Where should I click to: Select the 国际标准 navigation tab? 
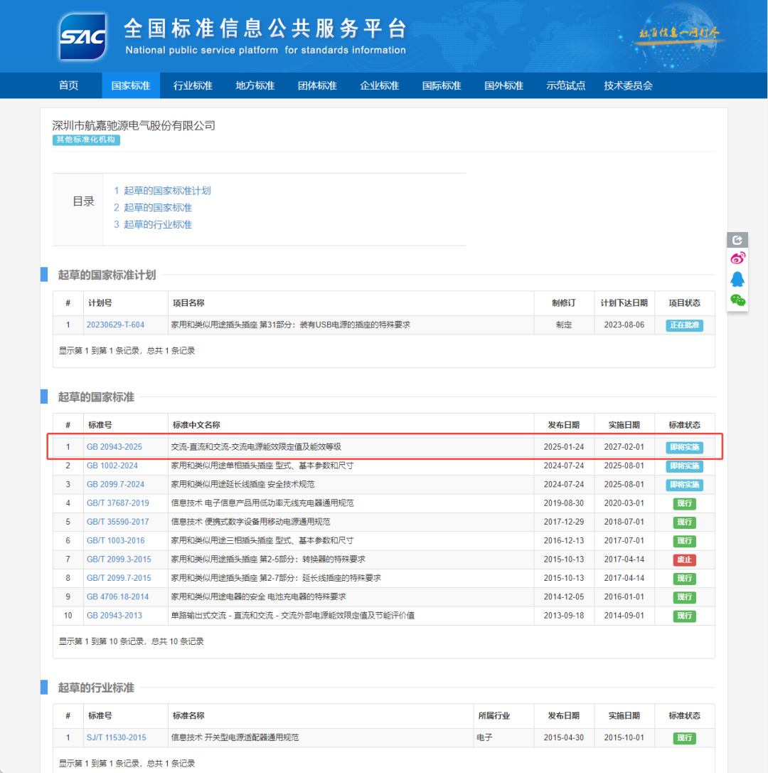(x=442, y=86)
